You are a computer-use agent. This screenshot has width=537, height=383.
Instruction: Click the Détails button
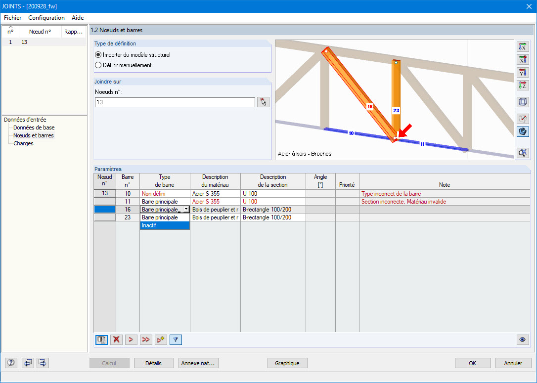coord(153,363)
